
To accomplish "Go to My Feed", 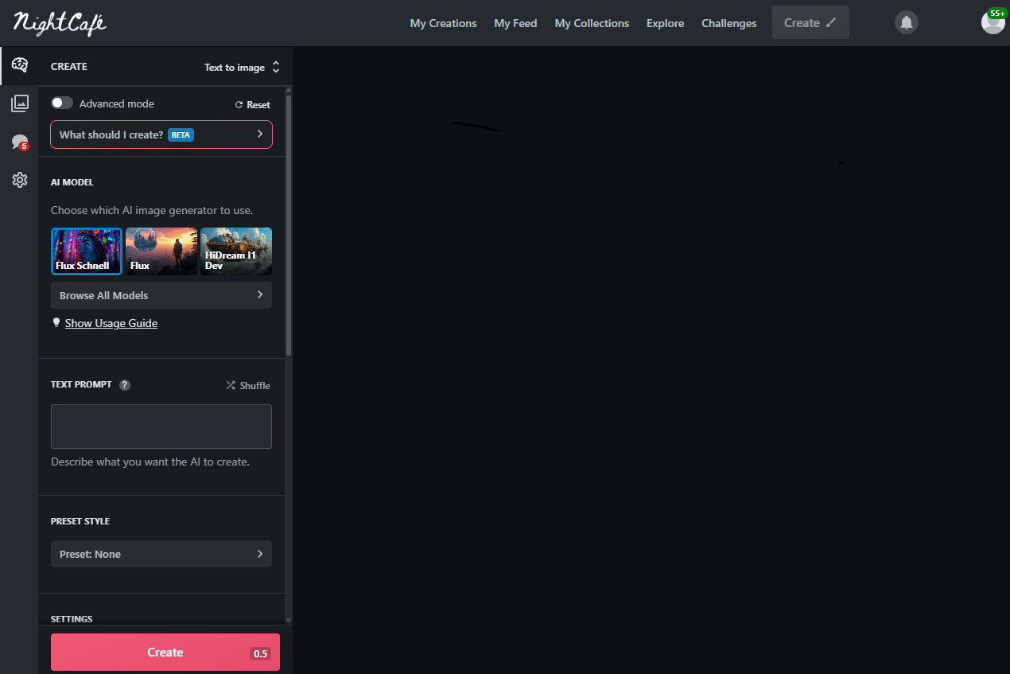I will click(x=515, y=23).
